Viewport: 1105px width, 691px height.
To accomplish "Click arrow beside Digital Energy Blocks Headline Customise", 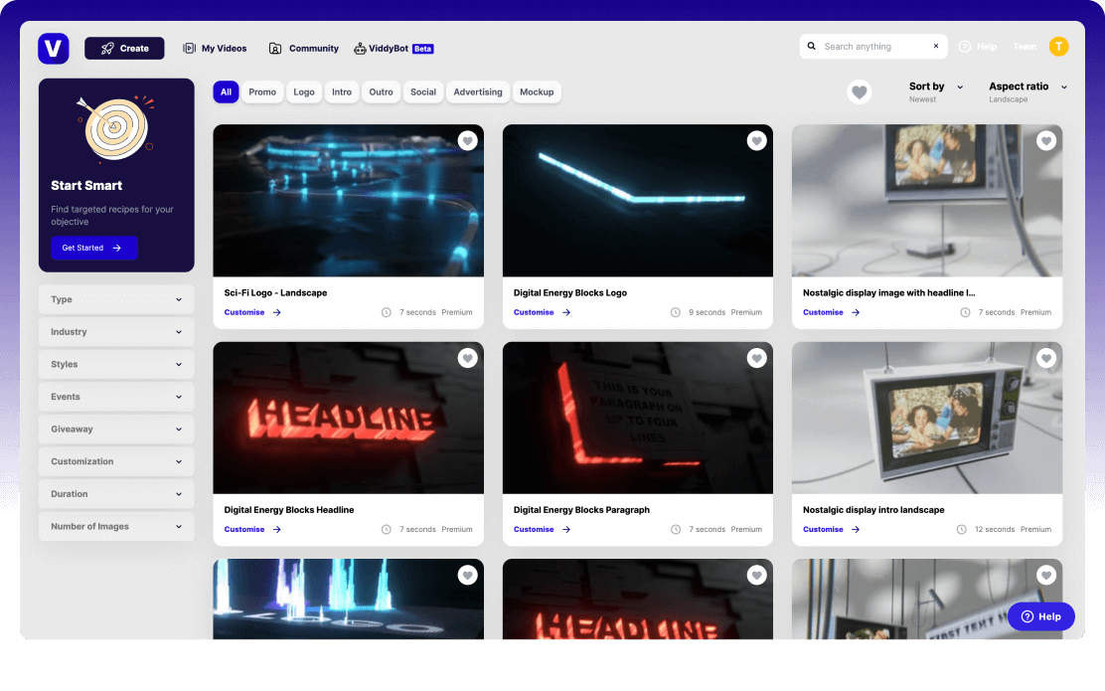I will pyautogui.click(x=277, y=530).
